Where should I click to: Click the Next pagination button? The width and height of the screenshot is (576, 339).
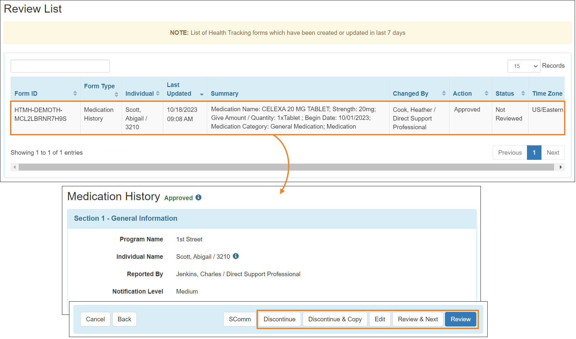[x=553, y=152]
